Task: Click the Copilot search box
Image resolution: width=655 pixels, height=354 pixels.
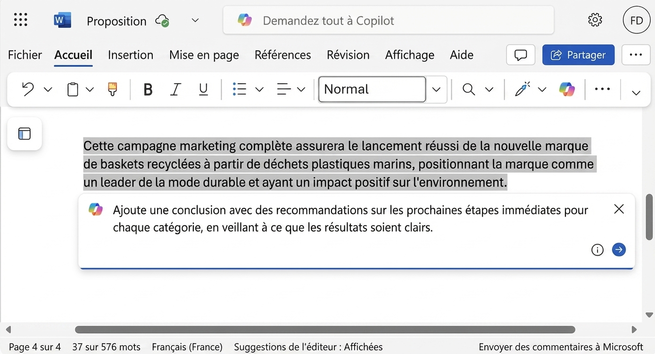Action: coord(389,20)
